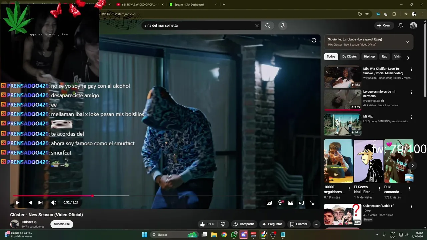This screenshot has height=240, width=427.
Task: Show more filter chips with right arrow
Action: point(408,58)
